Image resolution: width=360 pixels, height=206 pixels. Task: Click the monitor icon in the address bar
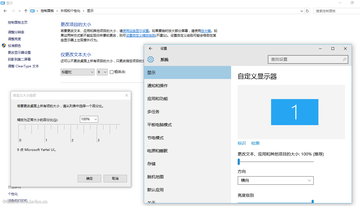[x=32, y=11]
